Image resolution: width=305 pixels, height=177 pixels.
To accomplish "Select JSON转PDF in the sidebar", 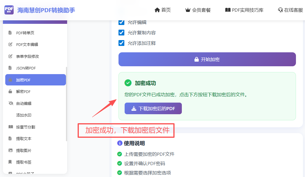I will 36,68.
